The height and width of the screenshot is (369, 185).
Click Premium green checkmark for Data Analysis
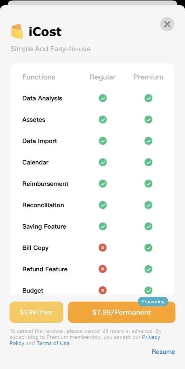pos(148,98)
